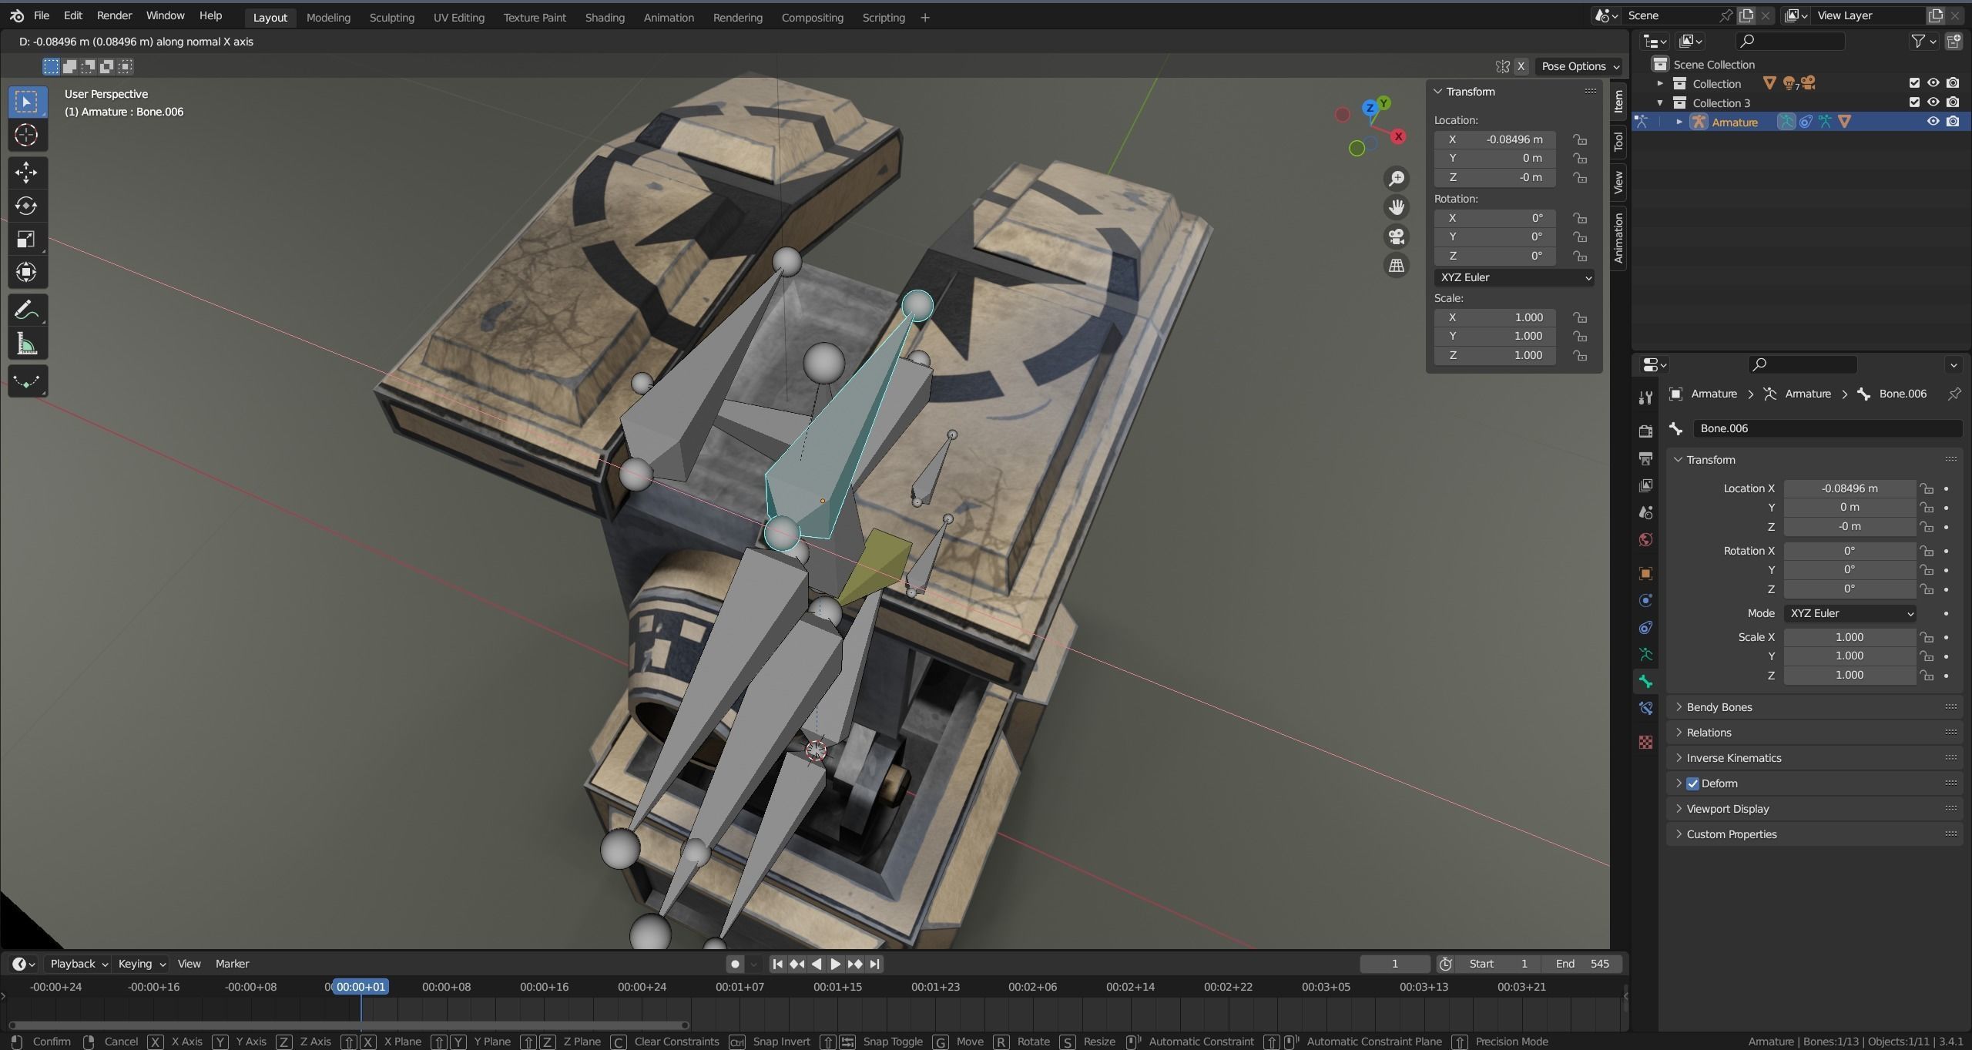
Task: Pin the properties editor context
Action: [x=1954, y=394]
